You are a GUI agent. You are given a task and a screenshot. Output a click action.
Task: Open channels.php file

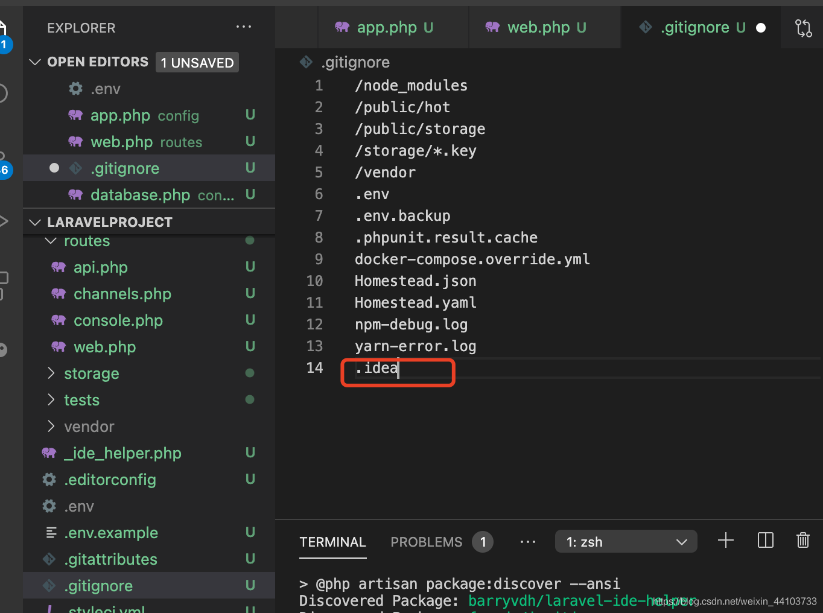149,294
